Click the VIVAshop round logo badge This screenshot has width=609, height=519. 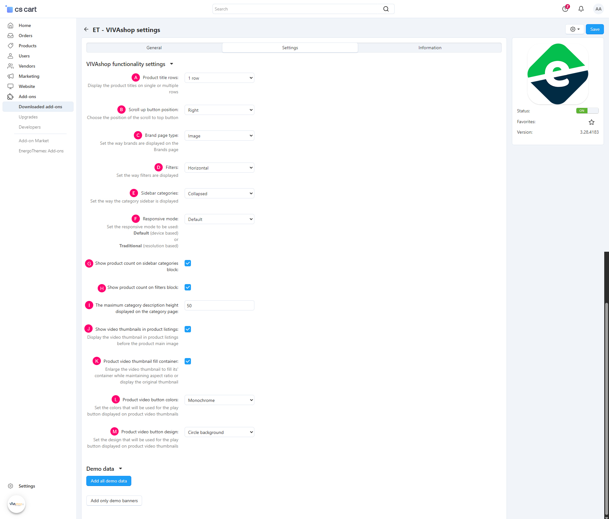tap(16, 504)
